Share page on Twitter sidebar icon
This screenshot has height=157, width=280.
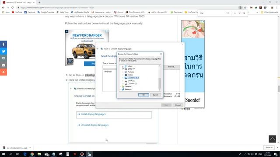pos(3,51)
